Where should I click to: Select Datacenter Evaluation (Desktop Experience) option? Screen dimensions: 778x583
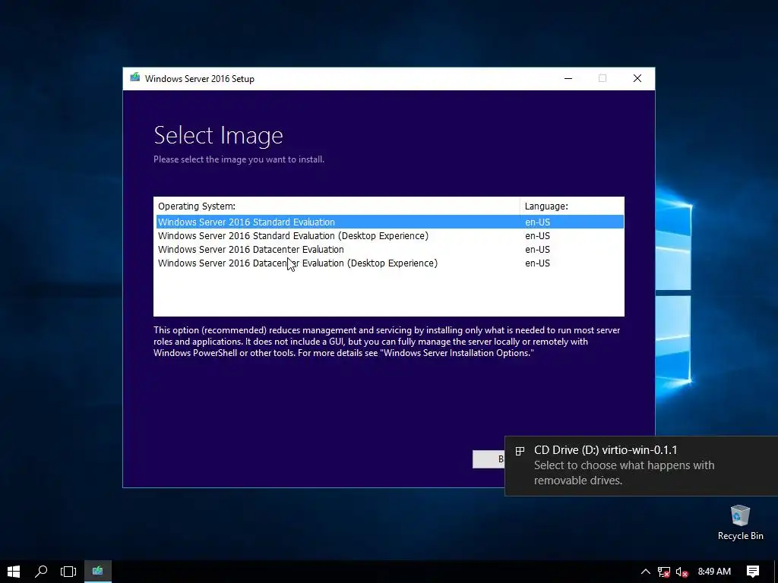(x=390, y=263)
